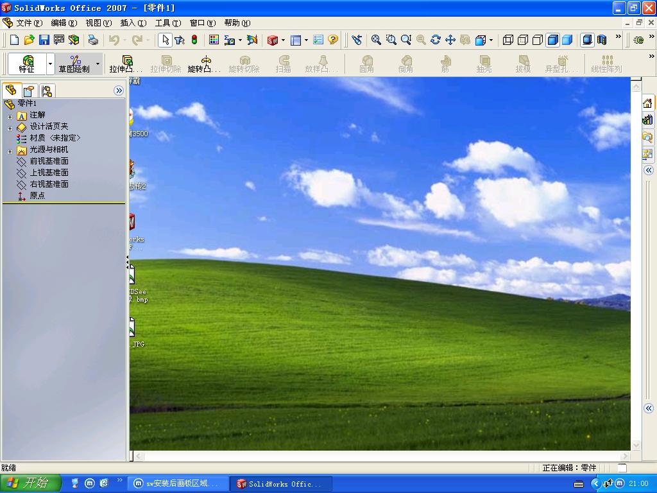Create a new document with the New icon

coord(14,40)
